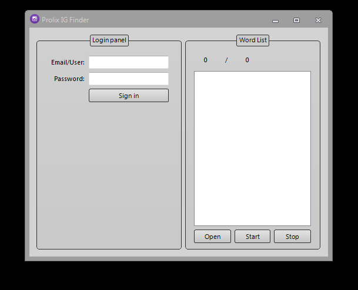The image size is (358, 290).
Task: Click the Sign in button
Action: coord(129,96)
